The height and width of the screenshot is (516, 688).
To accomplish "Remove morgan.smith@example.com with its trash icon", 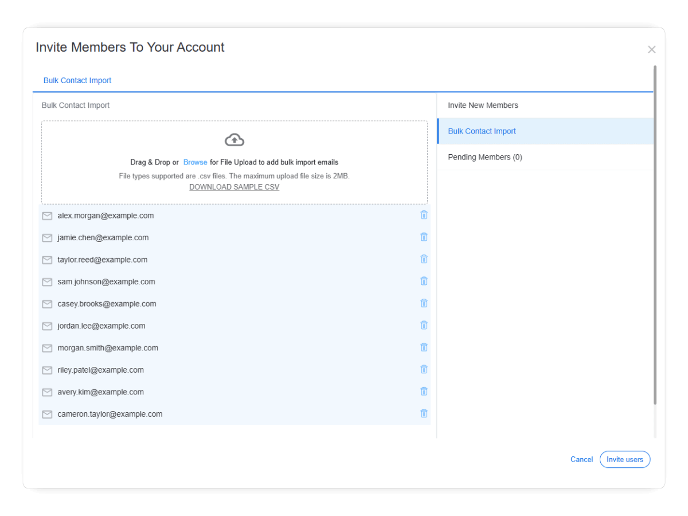I will pyautogui.click(x=424, y=347).
